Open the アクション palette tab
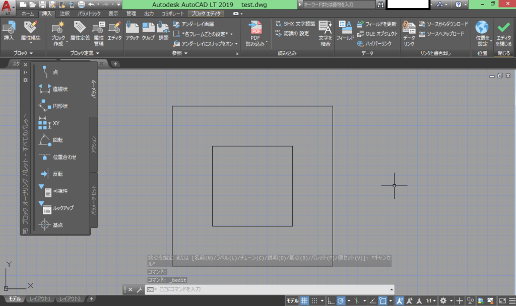516x306 pixels. coord(94,144)
